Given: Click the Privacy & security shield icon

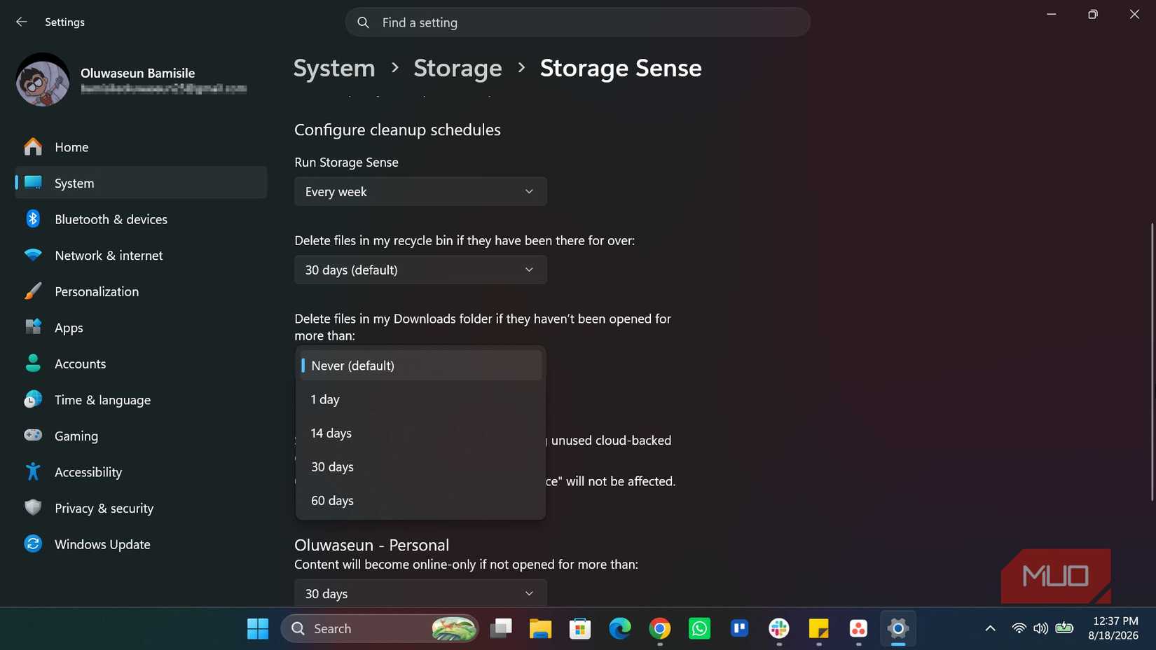Looking at the screenshot, I should click(33, 508).
